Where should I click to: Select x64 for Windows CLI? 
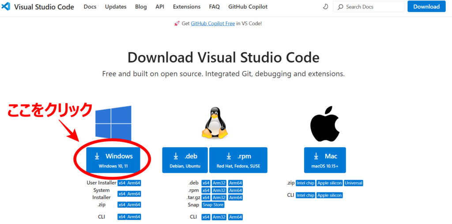[122, 217]
